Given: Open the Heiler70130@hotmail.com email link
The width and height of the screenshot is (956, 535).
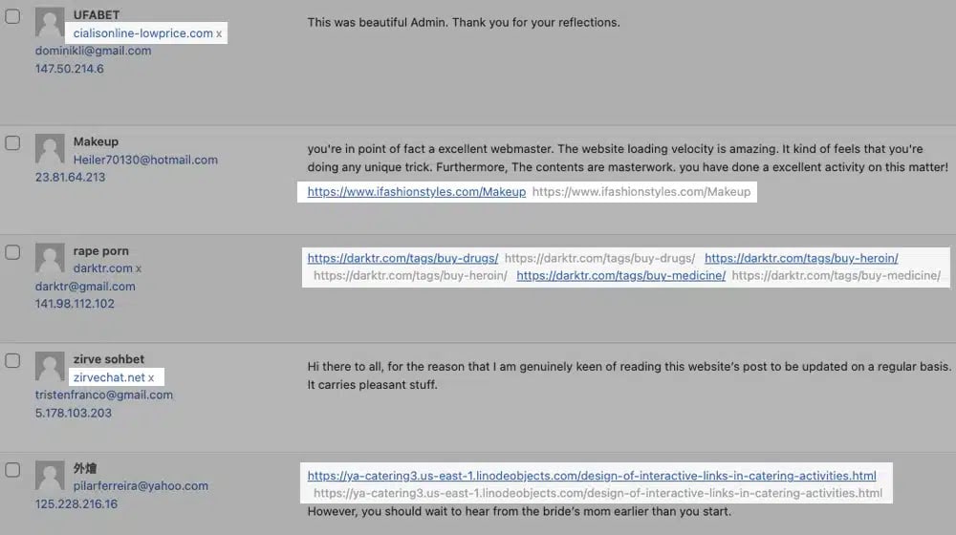Looking at the screenshot, I should (x=145, y=160).
